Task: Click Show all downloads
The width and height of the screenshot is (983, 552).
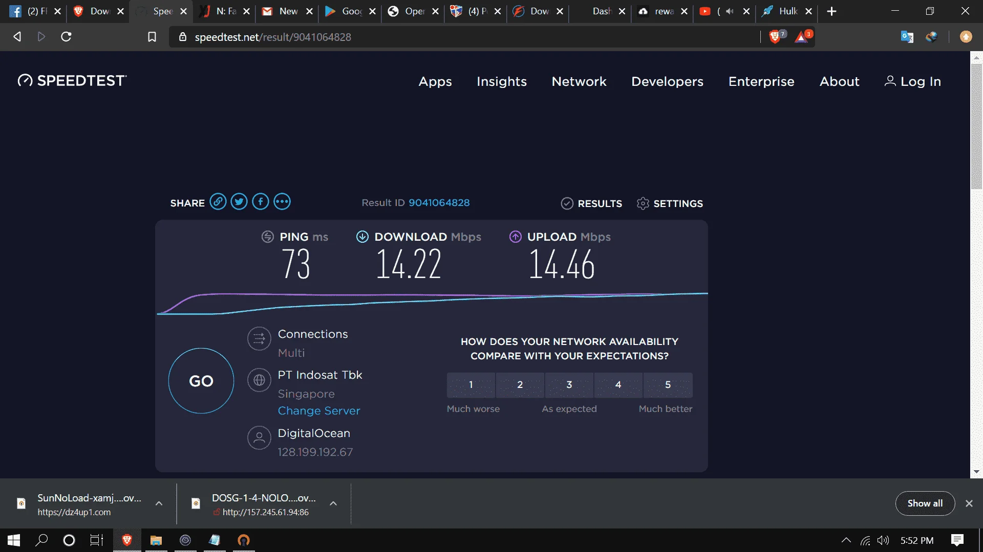Action: (925, 503)
